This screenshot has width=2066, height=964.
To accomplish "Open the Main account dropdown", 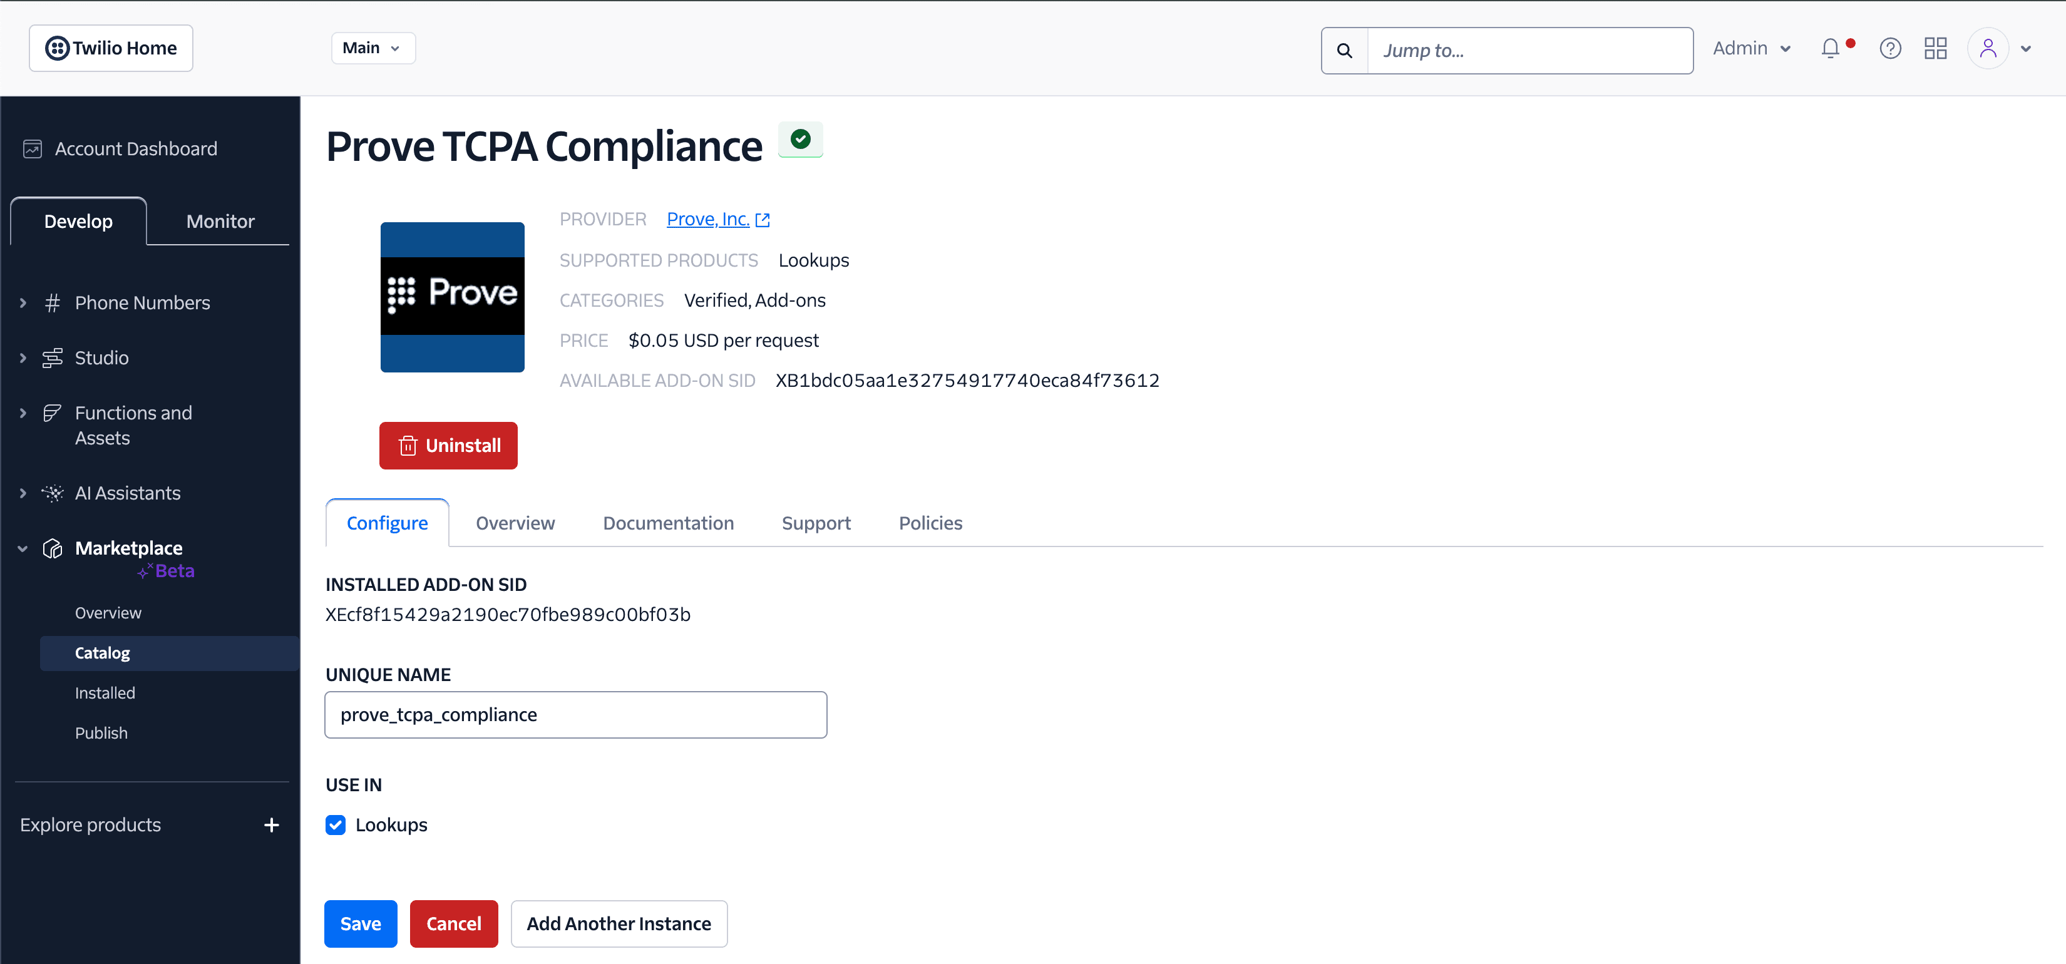I will click(372, 48).
